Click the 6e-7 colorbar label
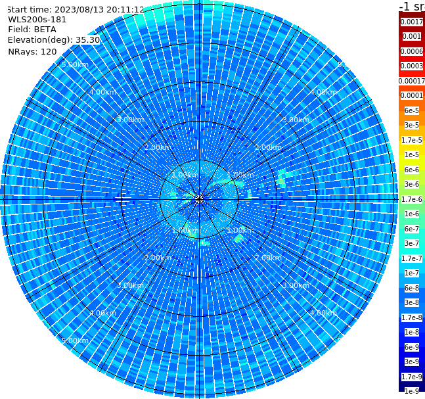This screenshot has width=425, height=399. (412, 229)
